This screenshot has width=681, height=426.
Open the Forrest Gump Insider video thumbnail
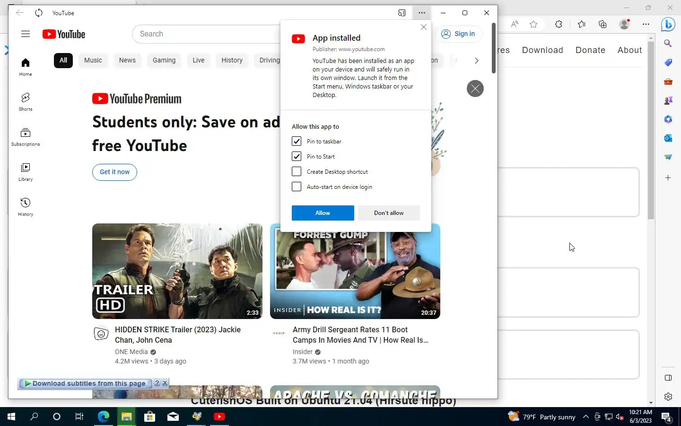click(355, 275)
